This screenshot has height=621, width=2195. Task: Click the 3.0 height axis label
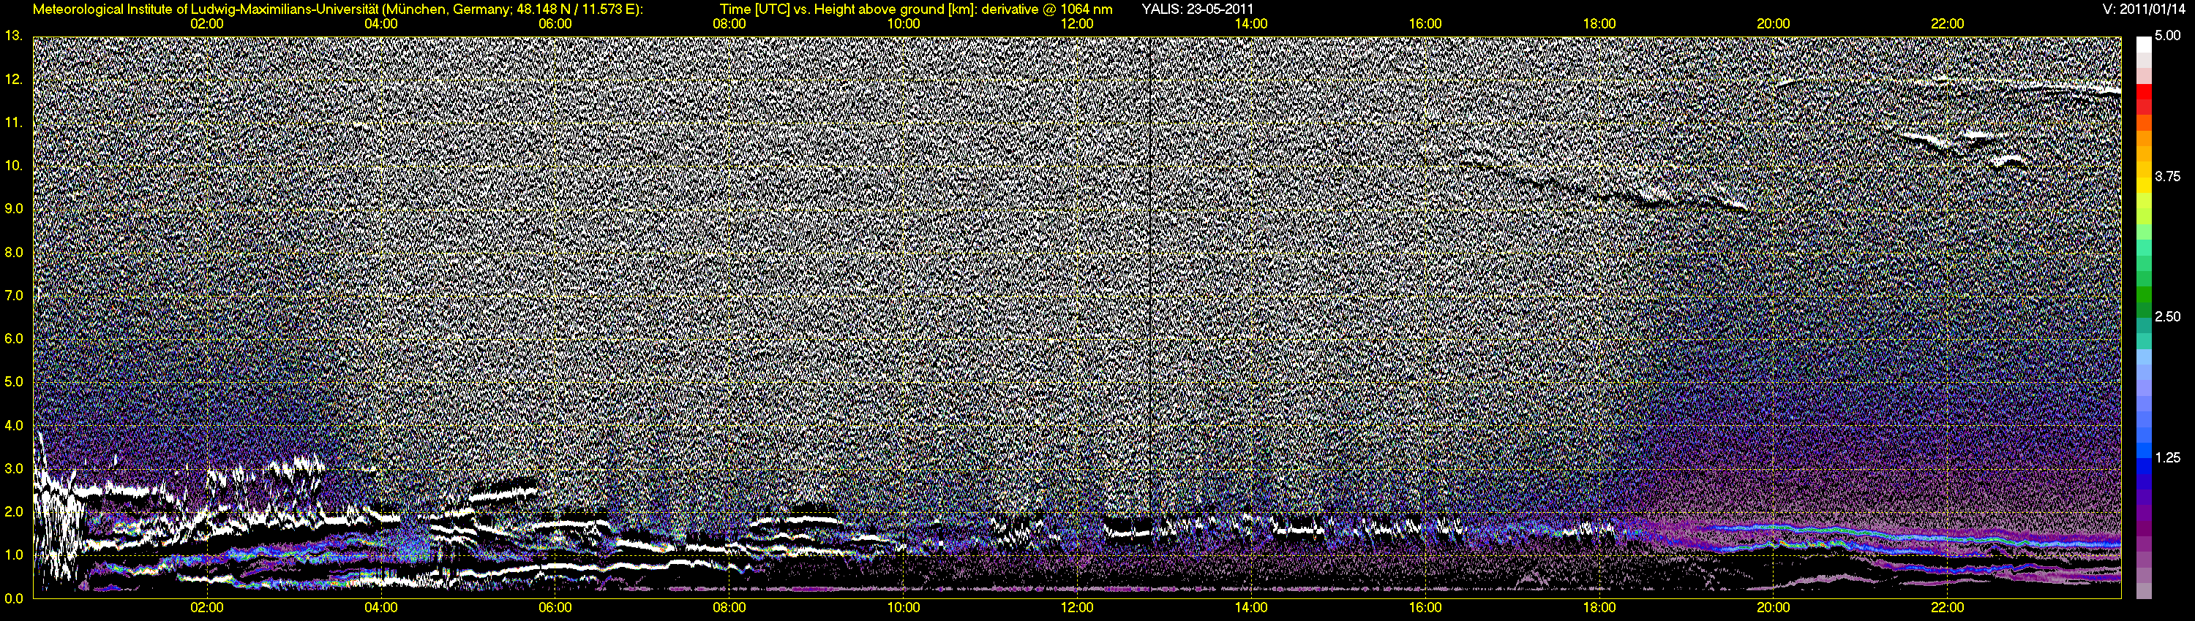click(12, 468)
